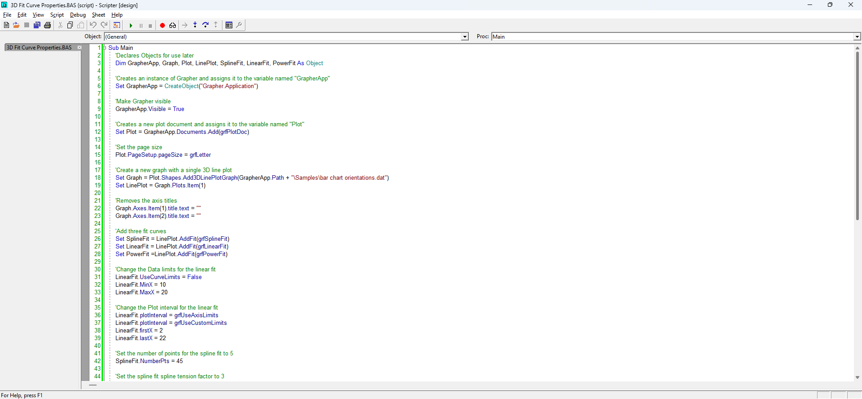The image size is (862, 399).
Task: Open the Debug menu
Action: pos(78,15)
